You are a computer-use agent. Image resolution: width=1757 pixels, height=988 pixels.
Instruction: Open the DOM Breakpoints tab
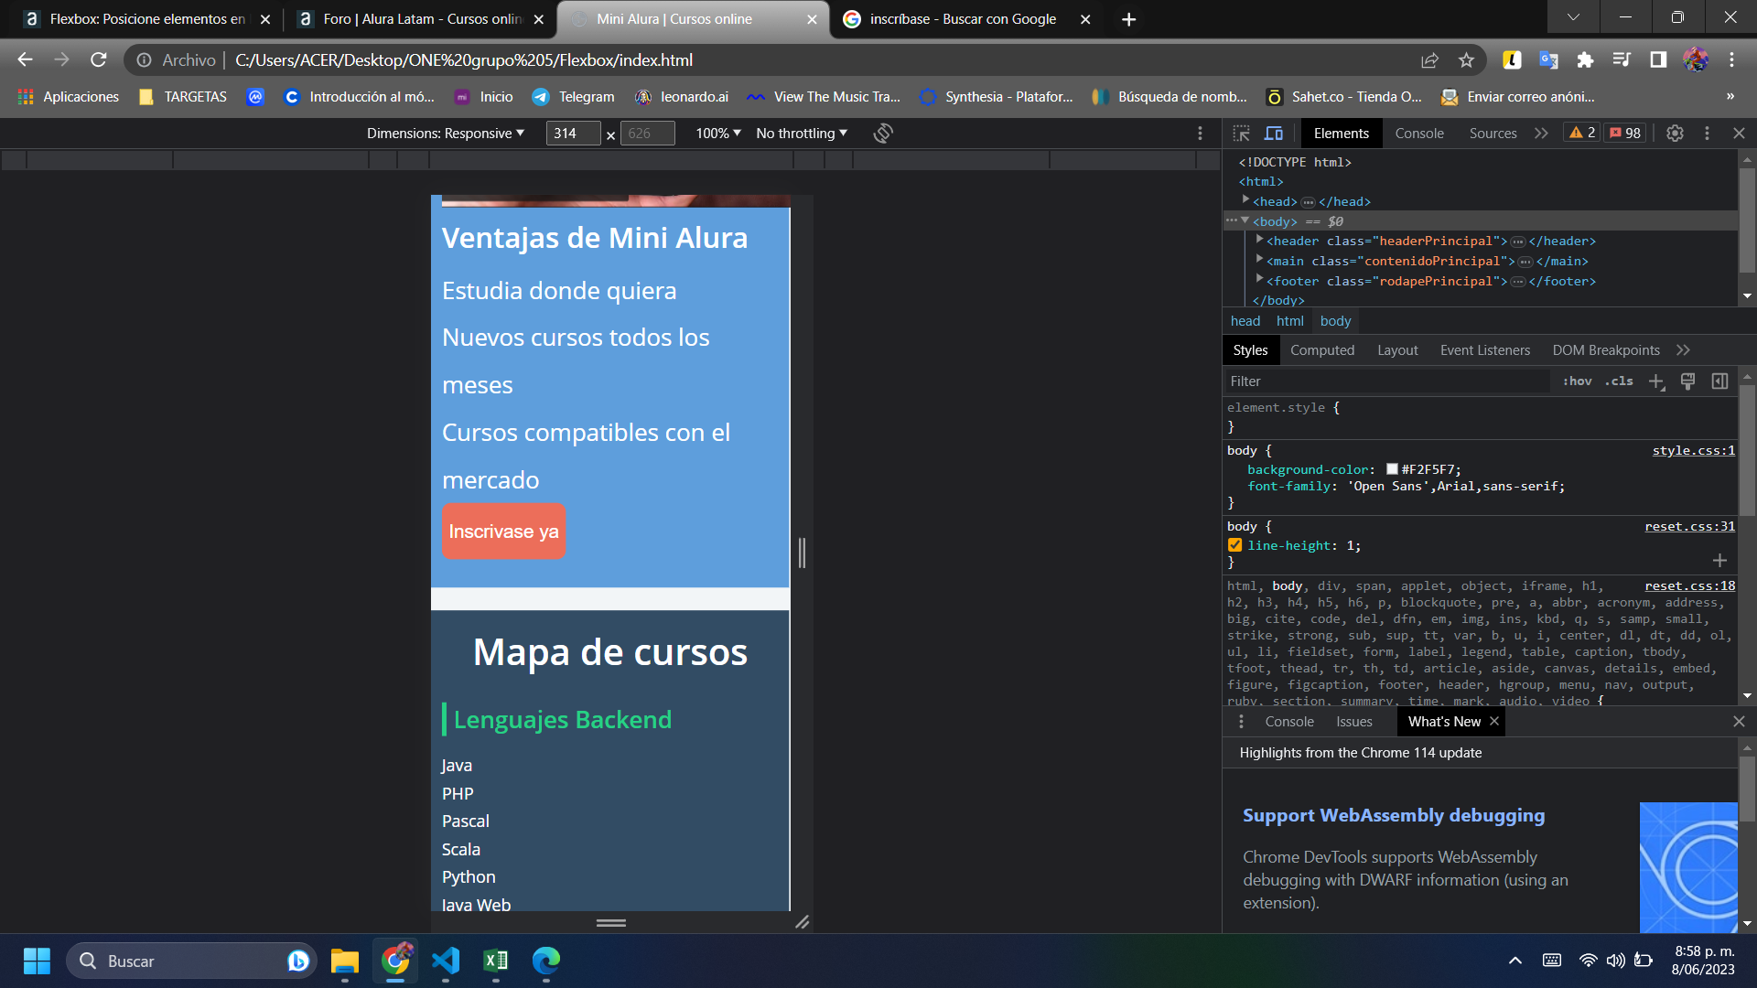pyautogui.click(x=1606, y=350)
